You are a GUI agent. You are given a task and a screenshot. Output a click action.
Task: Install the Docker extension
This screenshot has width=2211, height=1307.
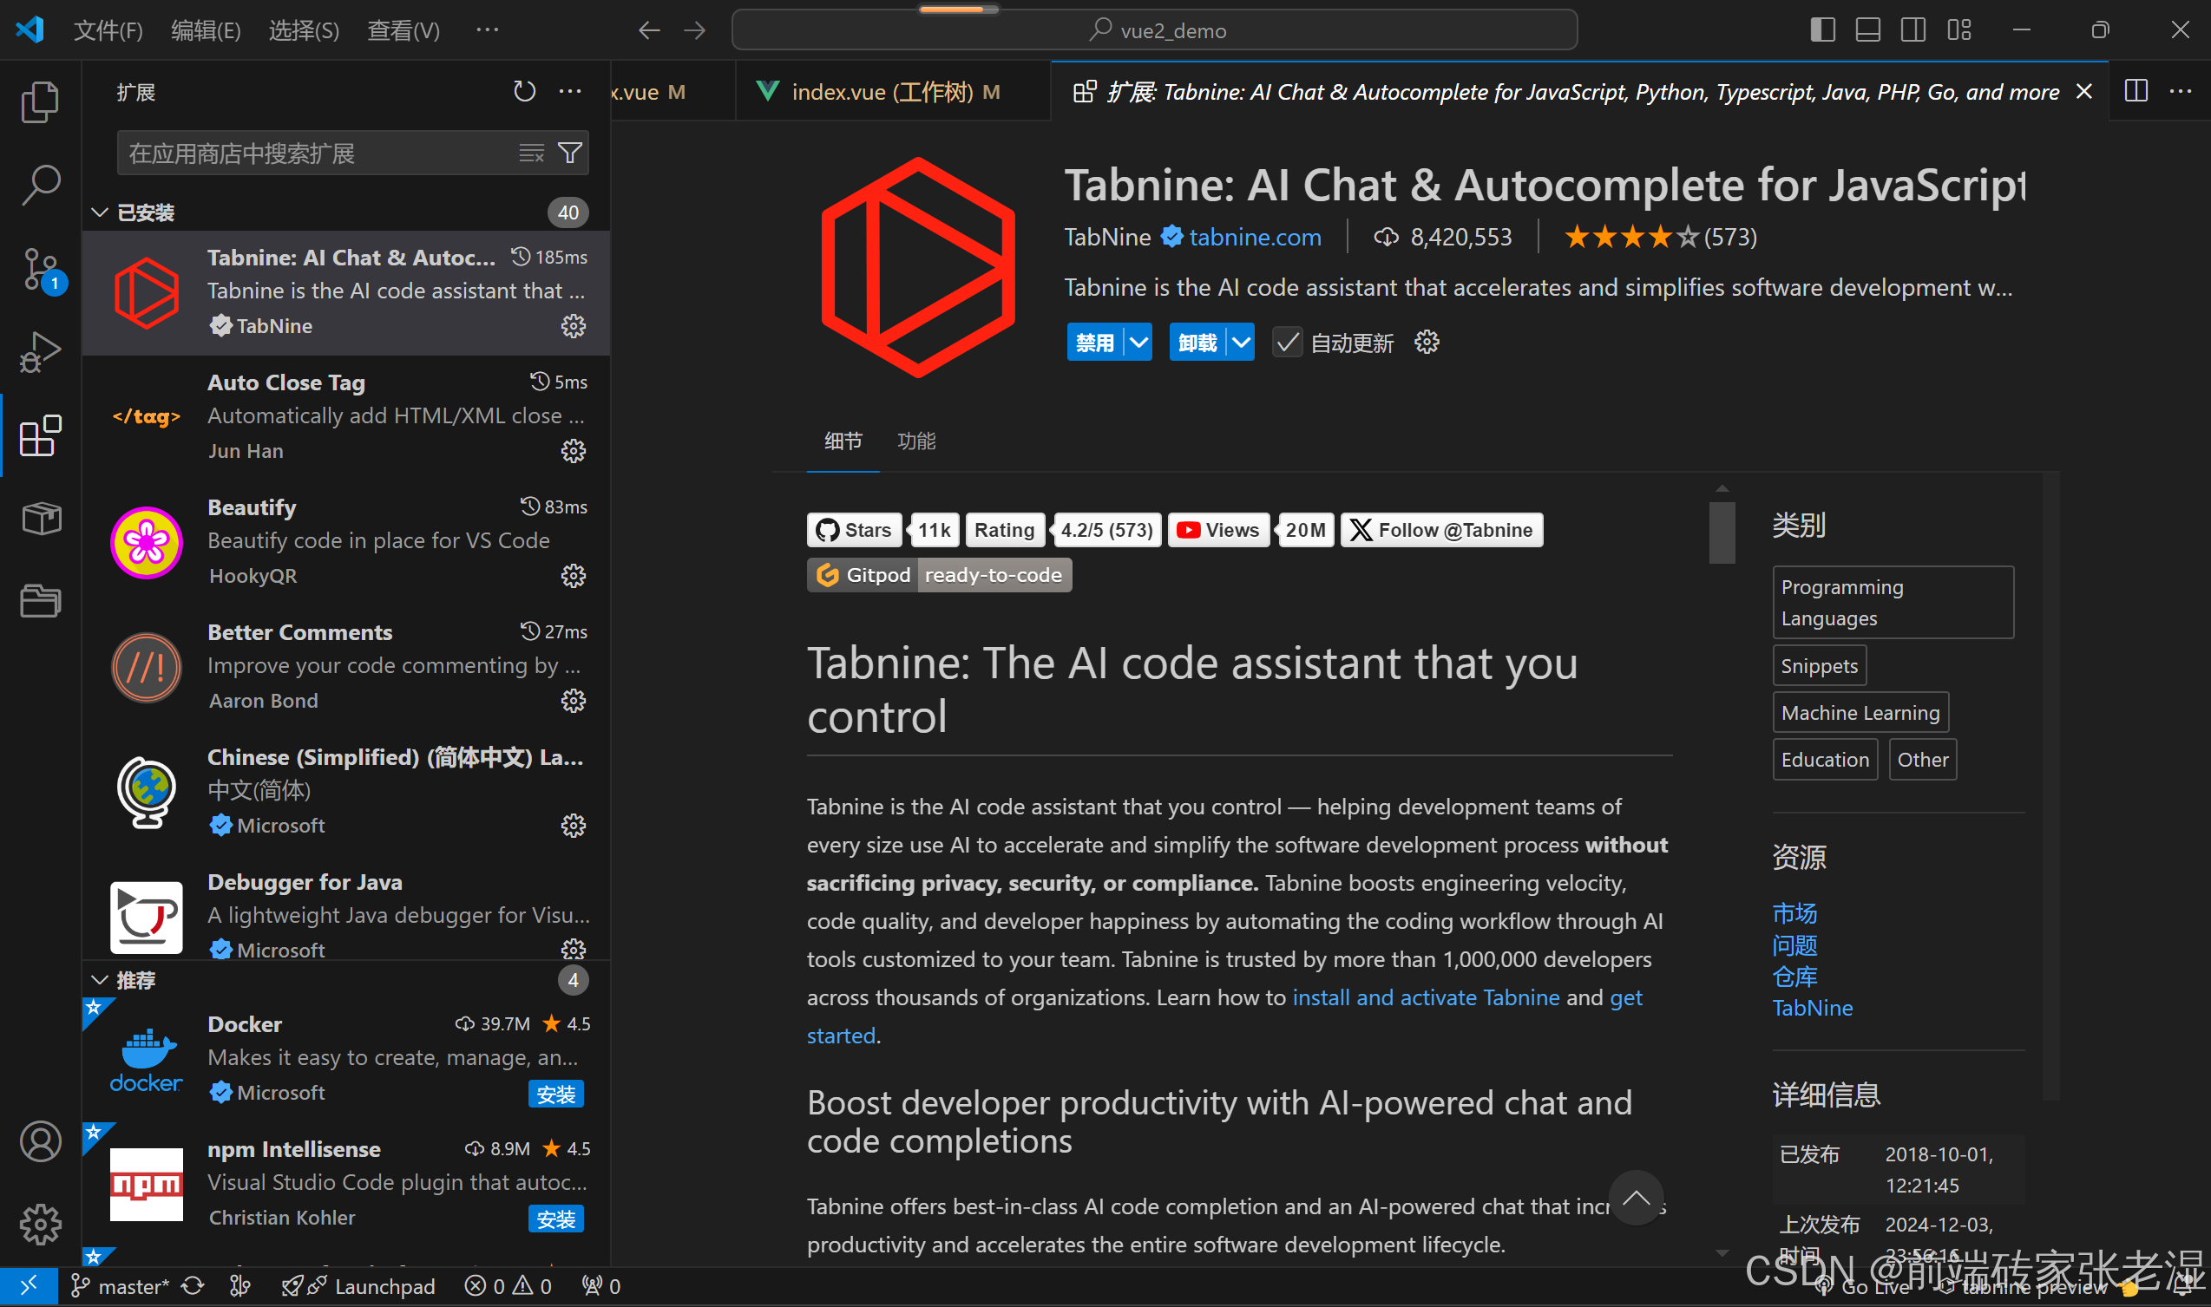(555, 1095)
